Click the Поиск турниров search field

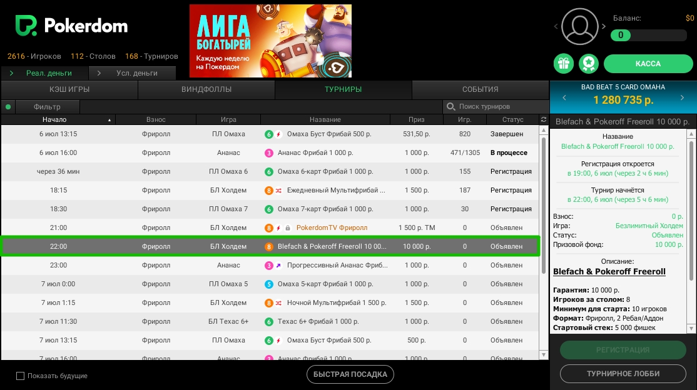pos(496,107)
